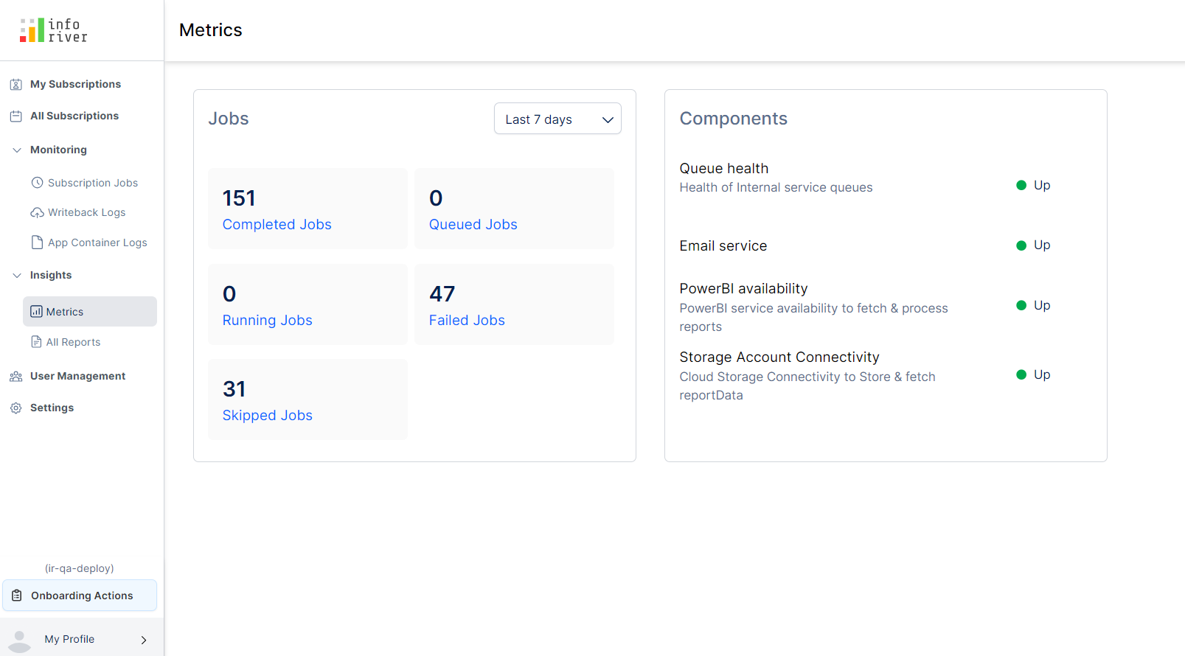Click the My Subscriptions sidebar icon

(x=15, y=85)
